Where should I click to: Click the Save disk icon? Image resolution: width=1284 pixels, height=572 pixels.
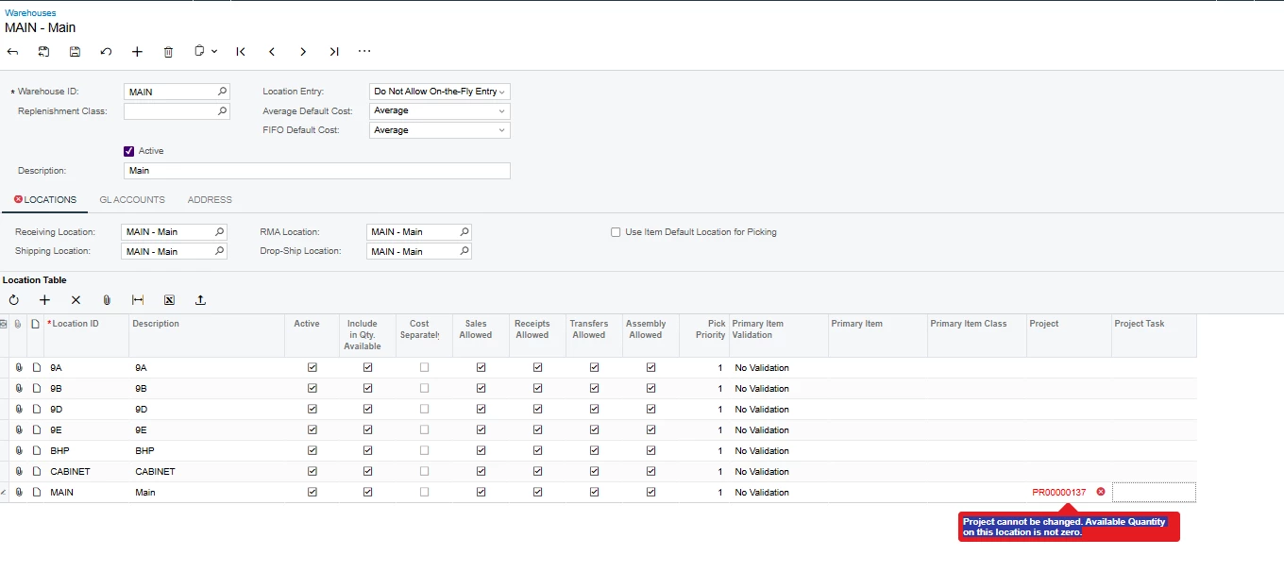pyautogui.click(x=76, y=52)
